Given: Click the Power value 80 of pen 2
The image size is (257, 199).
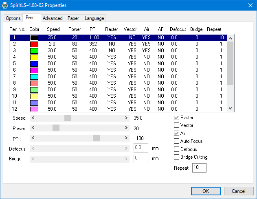Looking at the screenshot, I should pos(75,44).
